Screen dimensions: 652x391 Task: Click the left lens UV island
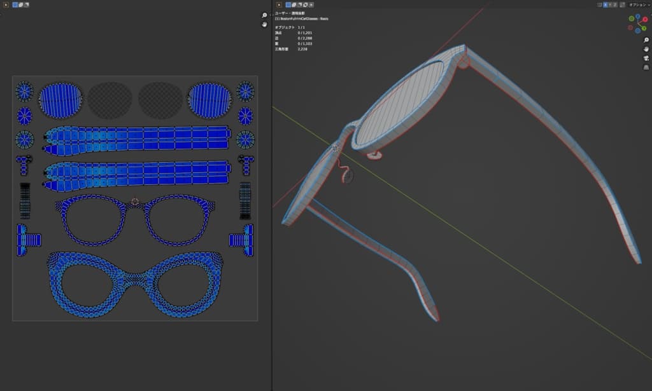coord(60,100)
